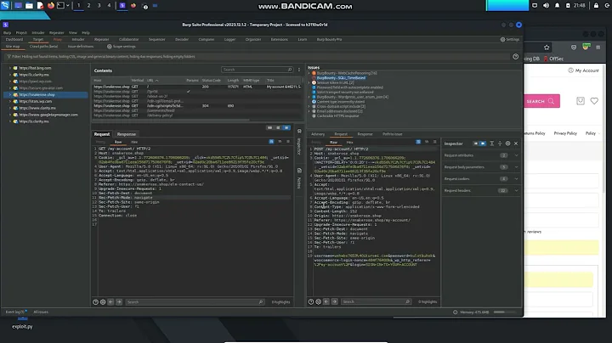The width and height of the screenshot is (612, 343).
Task: Open the Burp menu in menu bar
Action: pyautogui.click(x=7, y=33)
